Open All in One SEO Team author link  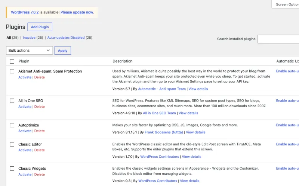click(160, 113)
